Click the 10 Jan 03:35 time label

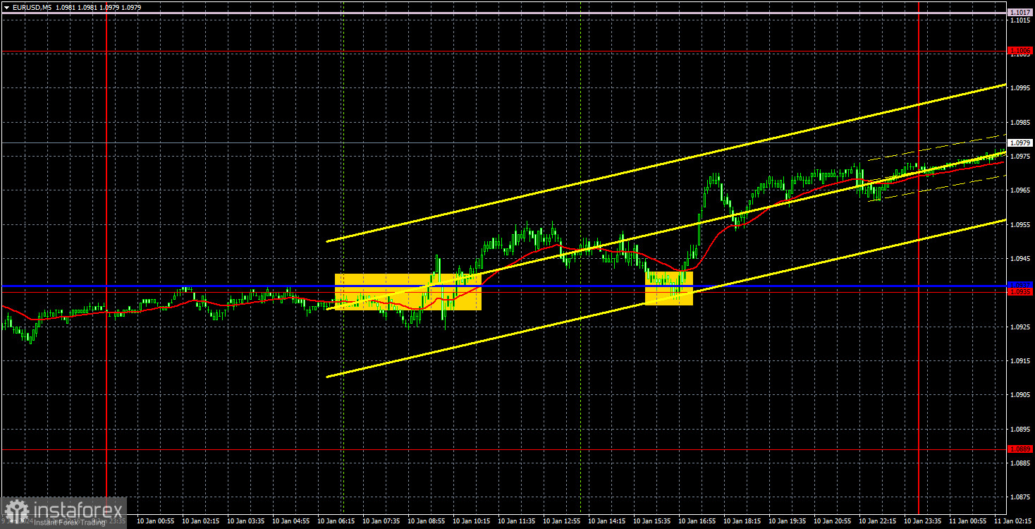point(245,521)
